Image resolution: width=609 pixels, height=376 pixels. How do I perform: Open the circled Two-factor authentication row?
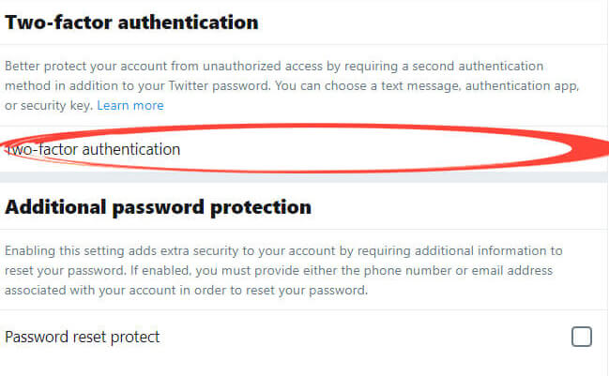point(94,149)
